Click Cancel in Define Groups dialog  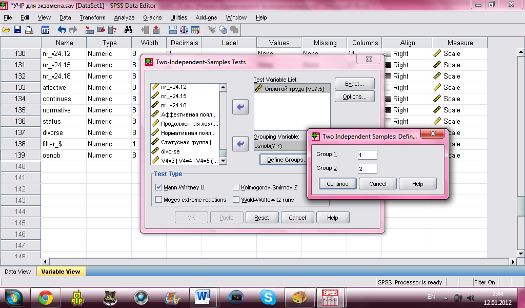(378, 184)
